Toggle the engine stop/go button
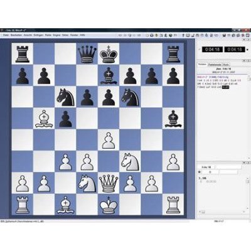Viewport: 251px width, 251px height. click(x=200, y=172)
